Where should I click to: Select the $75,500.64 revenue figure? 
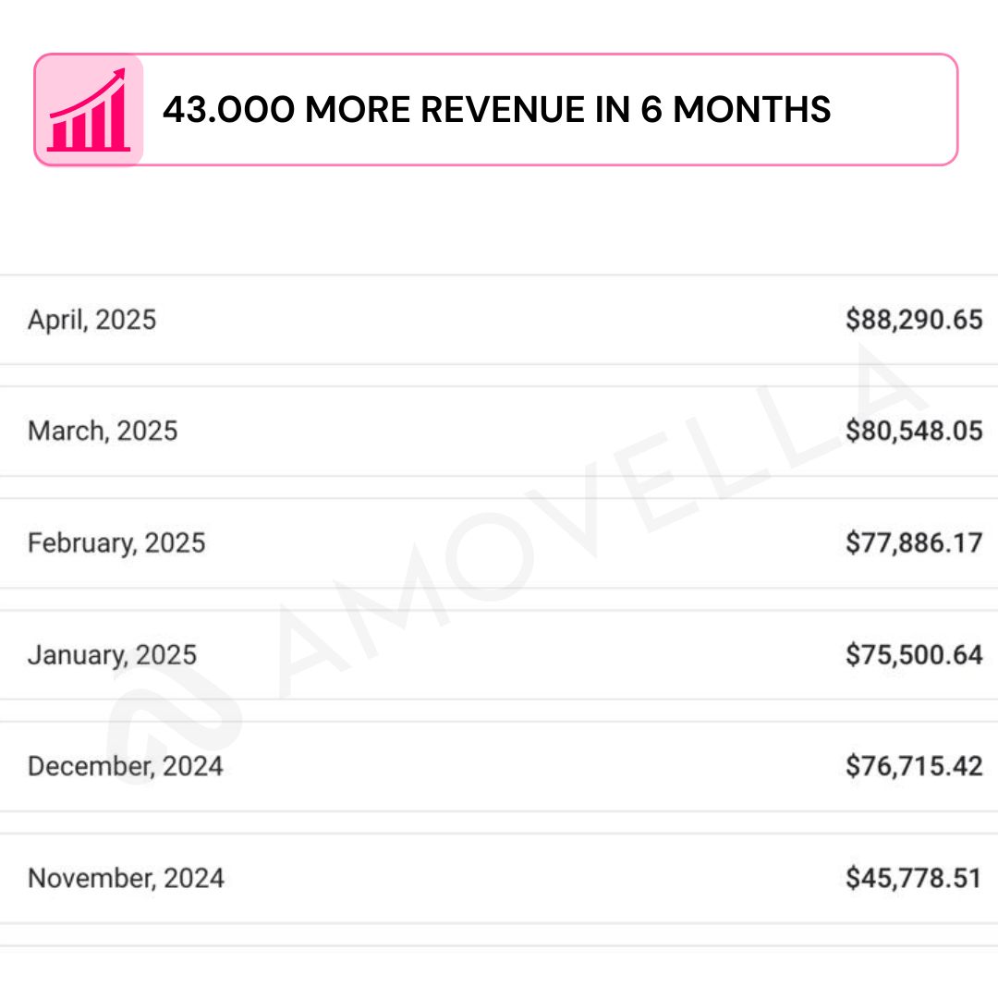pyautogui.click(x=914, y=655)
